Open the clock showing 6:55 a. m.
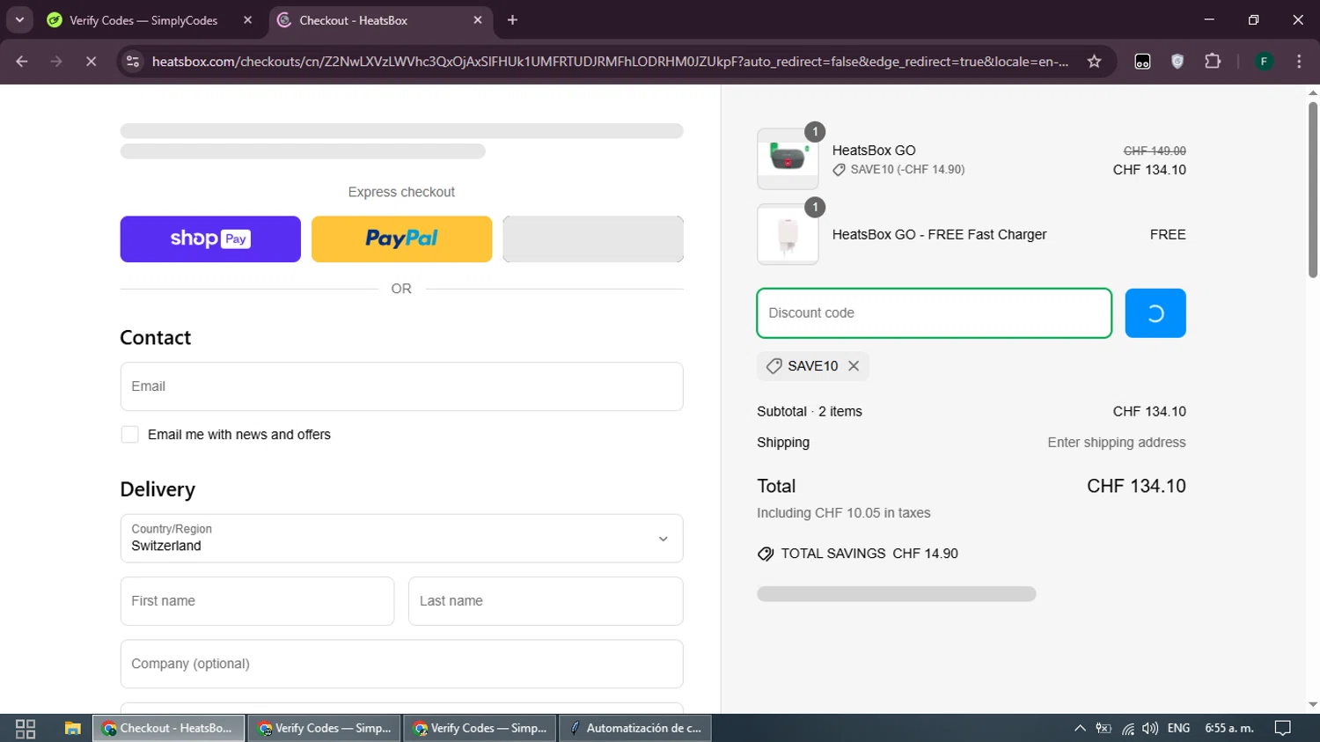The width and height of the screenshot is (1320, 742). 1229,729
